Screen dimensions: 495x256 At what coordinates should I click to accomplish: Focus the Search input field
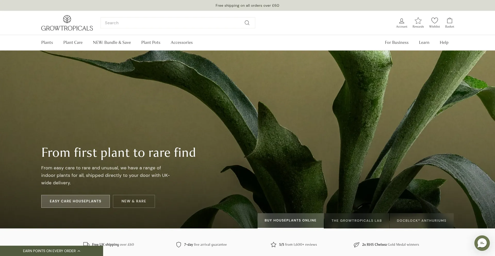tap(178, 23)
